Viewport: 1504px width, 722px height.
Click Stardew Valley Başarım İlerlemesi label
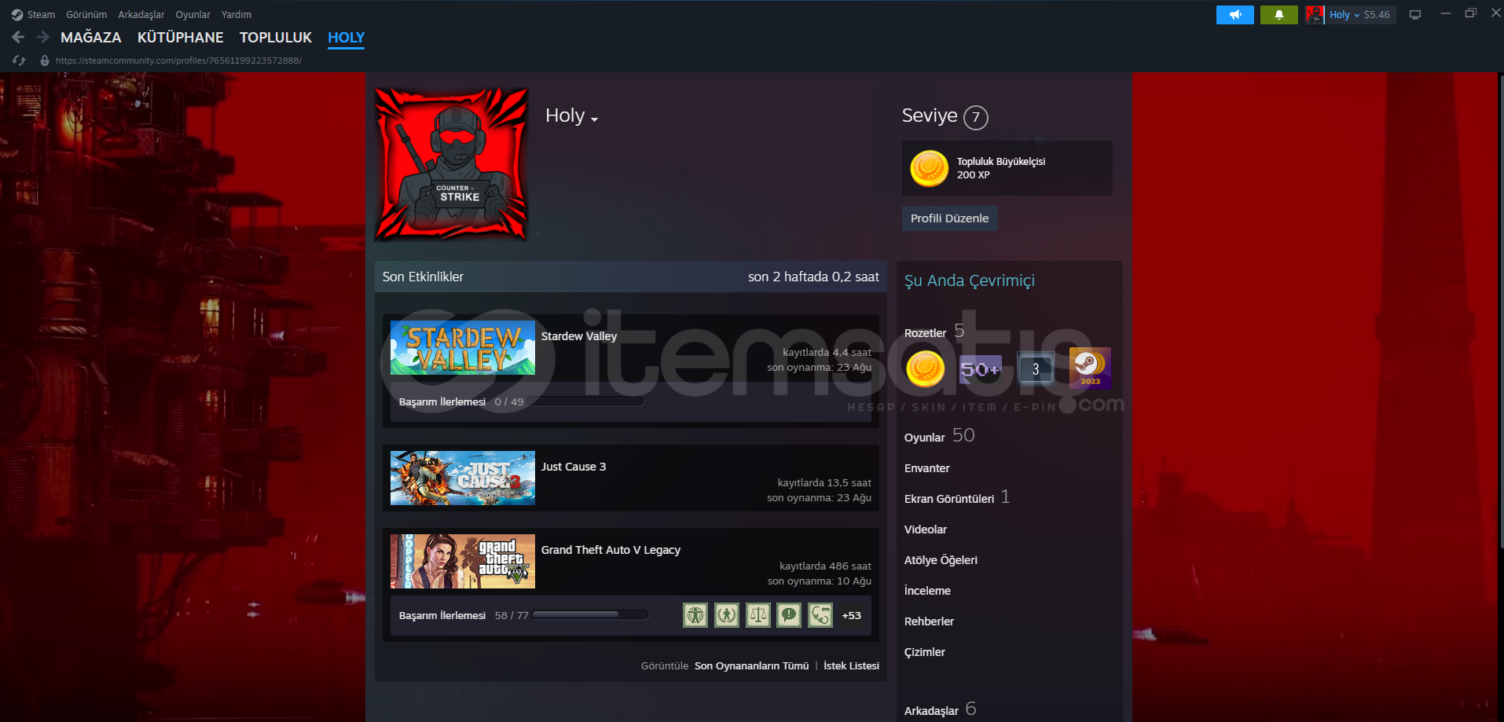point(442,401)
